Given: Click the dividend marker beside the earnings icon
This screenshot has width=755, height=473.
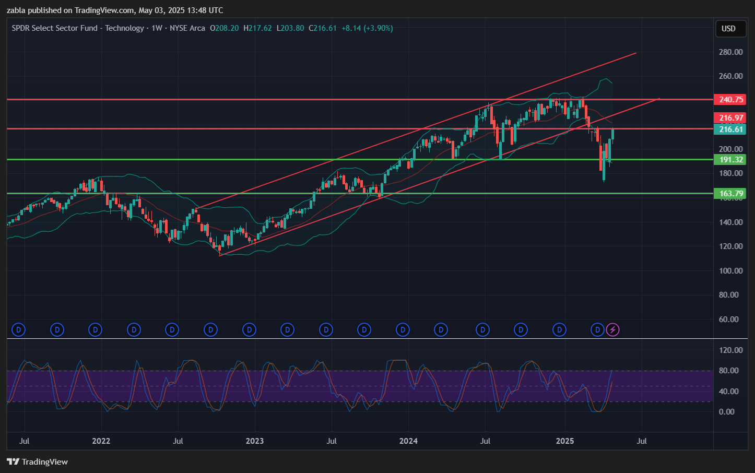Looking at the screenshot, I should coord(597,329).
